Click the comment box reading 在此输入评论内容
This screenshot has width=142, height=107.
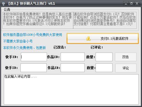coord(71,89)
